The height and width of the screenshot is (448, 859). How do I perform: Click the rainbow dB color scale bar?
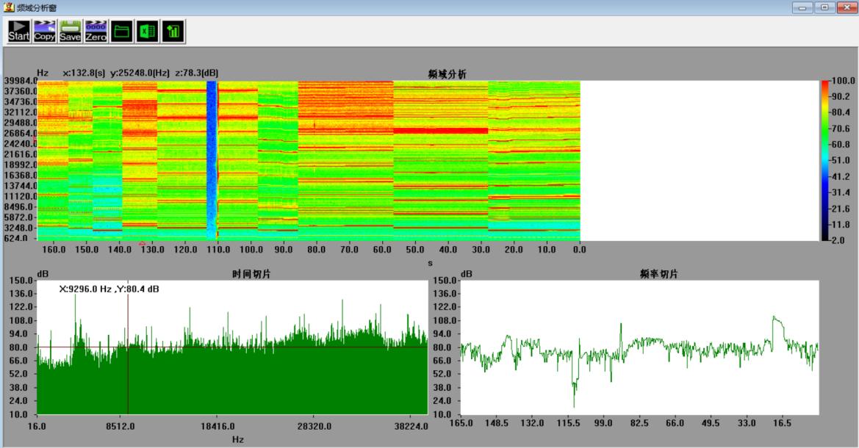point(825,159)
